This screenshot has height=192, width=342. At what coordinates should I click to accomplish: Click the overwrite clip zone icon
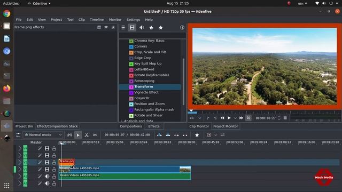[x=168, y=135]
